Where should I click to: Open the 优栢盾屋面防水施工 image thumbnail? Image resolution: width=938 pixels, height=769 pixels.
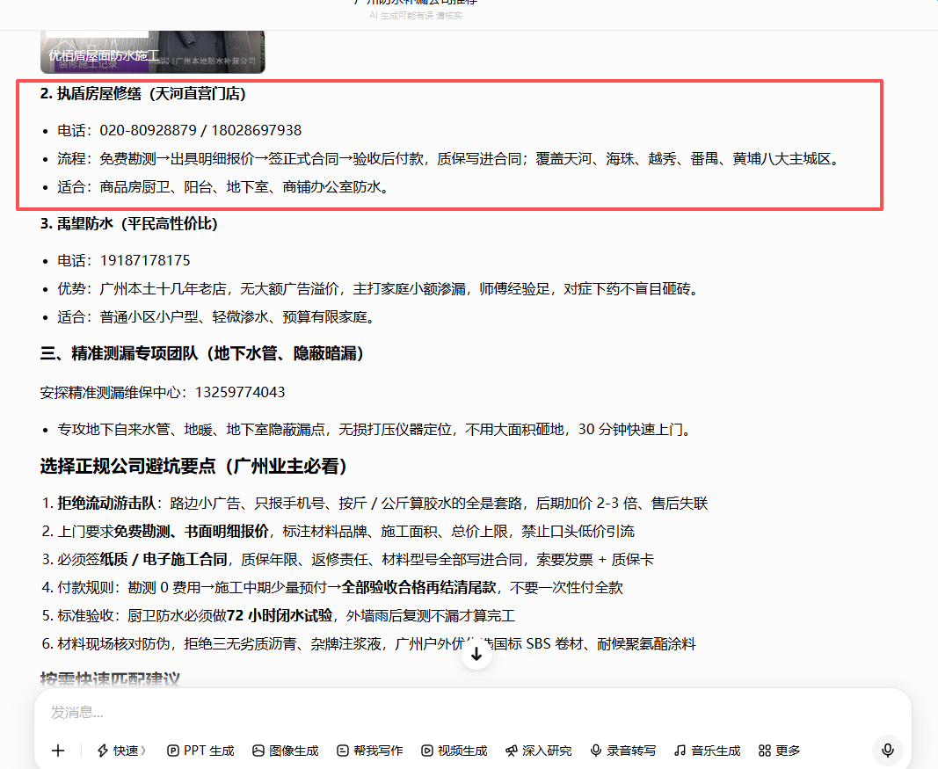tap(153, 52)
